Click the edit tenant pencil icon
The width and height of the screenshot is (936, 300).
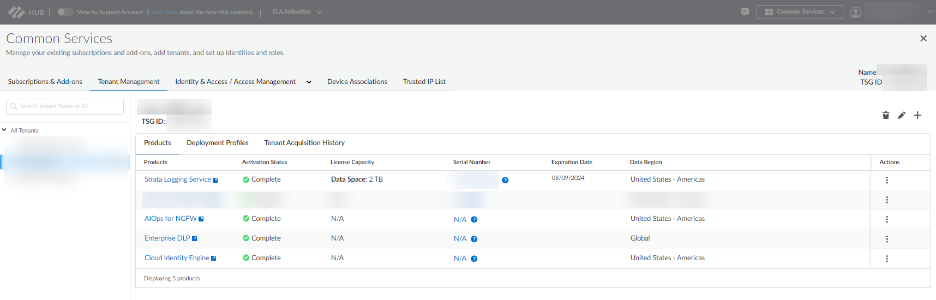pos(902,115)
